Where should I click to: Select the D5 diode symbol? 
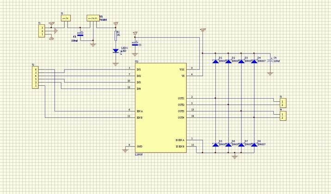pyautogui.click(x=215, y=145)
